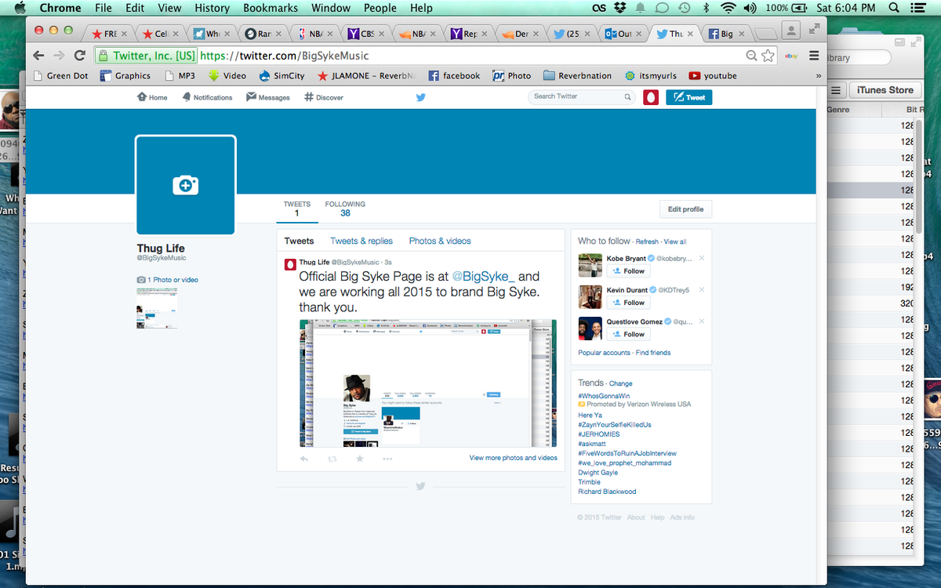The width and height of the screenshot is (941, 588).
Task: Open the Notifications bell
Action: click(187, 97)
